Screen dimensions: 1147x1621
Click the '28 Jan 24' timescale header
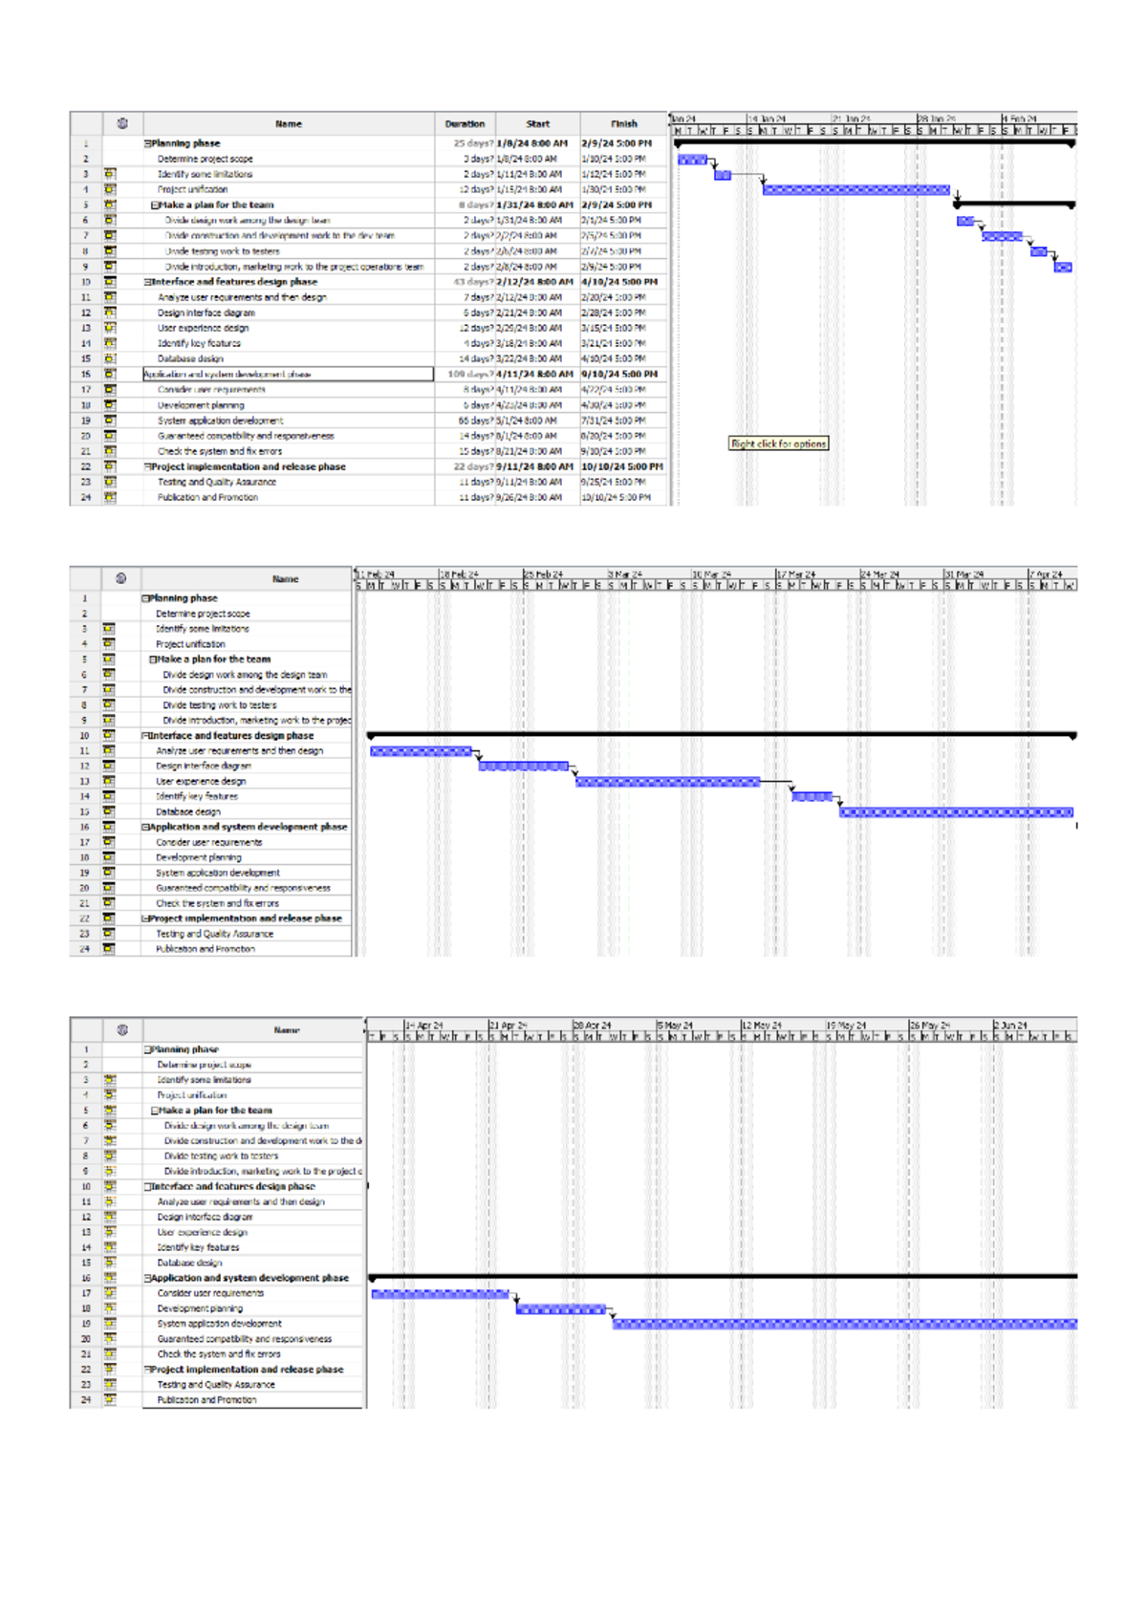point(959,119)
